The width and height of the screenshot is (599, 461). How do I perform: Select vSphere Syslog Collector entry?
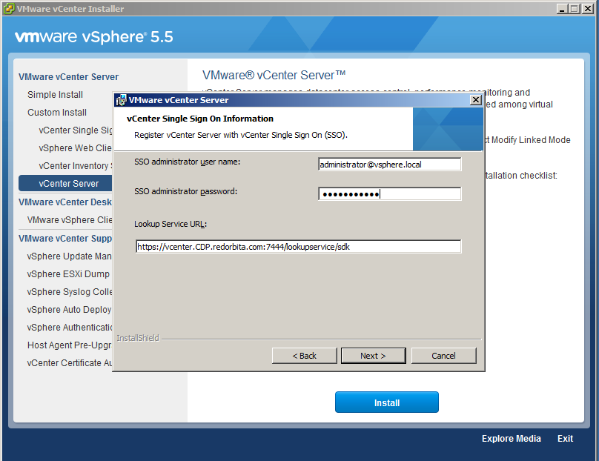tap(70, 292)
